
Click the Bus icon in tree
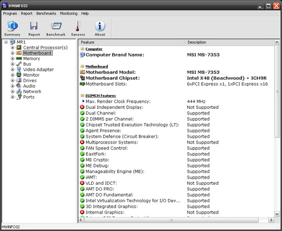[18, 64]
